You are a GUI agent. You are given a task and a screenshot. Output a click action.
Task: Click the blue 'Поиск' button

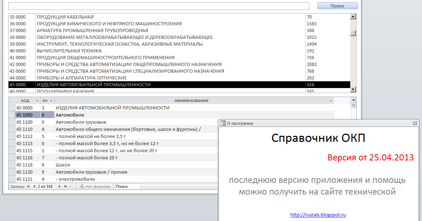click(x=337, y=6)
